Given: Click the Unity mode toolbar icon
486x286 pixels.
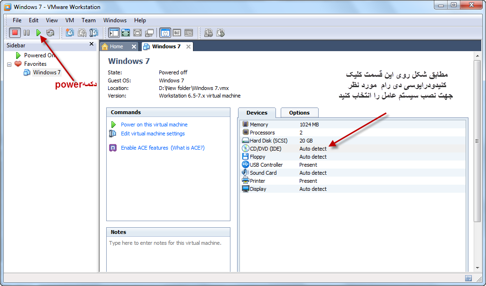Looking at the screenshot, I should (149, 33).
